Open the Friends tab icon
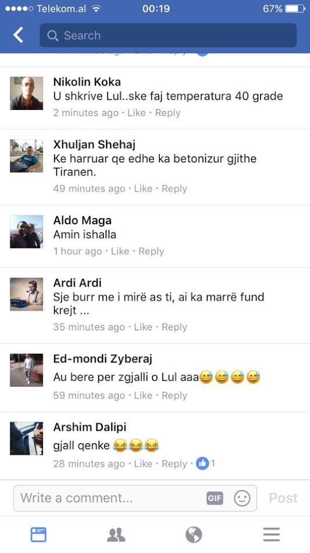This screenshot has height=553, width=310. point(116,534)
